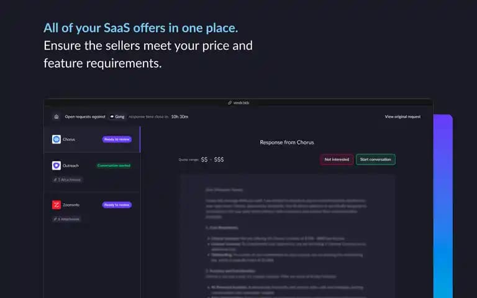Click the Response from Chorus heading
Image resolution: width=477 pixels, height=298 pixels.
[287, 142]
